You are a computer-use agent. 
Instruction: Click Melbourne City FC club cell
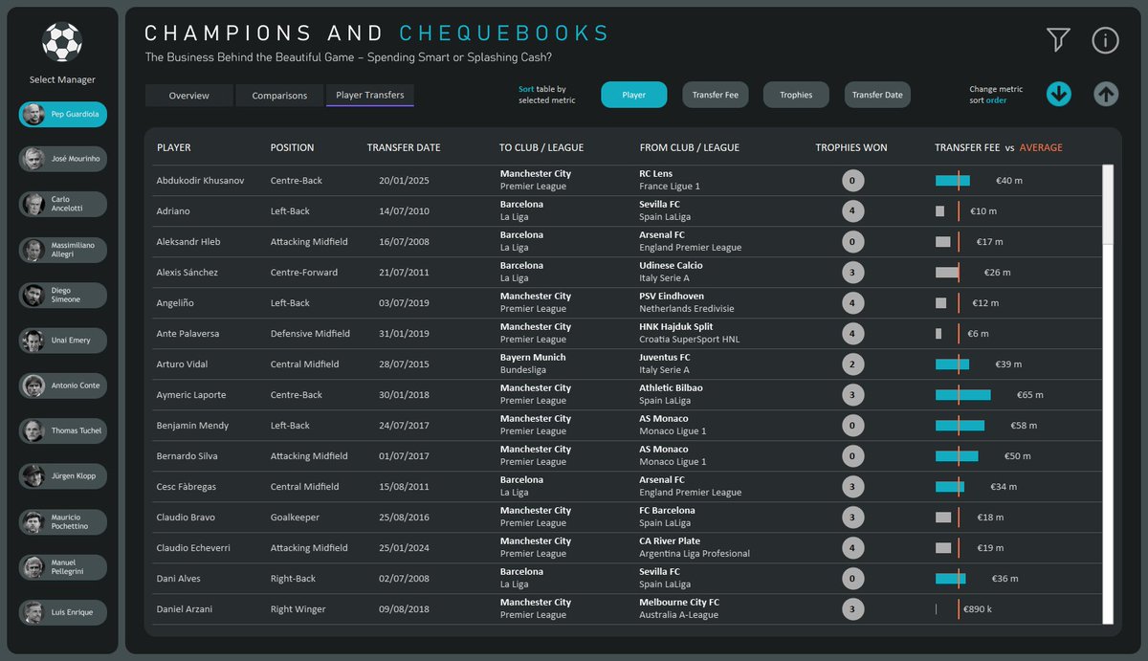click(x=679, y=603)
